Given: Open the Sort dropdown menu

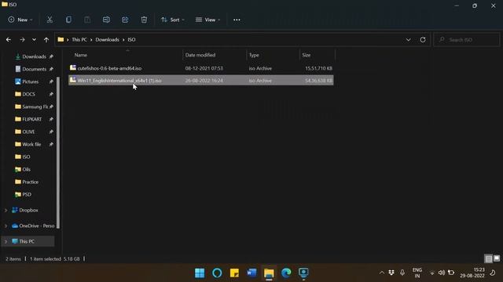Looking at the screenshot, I should (x=173, y=20).
